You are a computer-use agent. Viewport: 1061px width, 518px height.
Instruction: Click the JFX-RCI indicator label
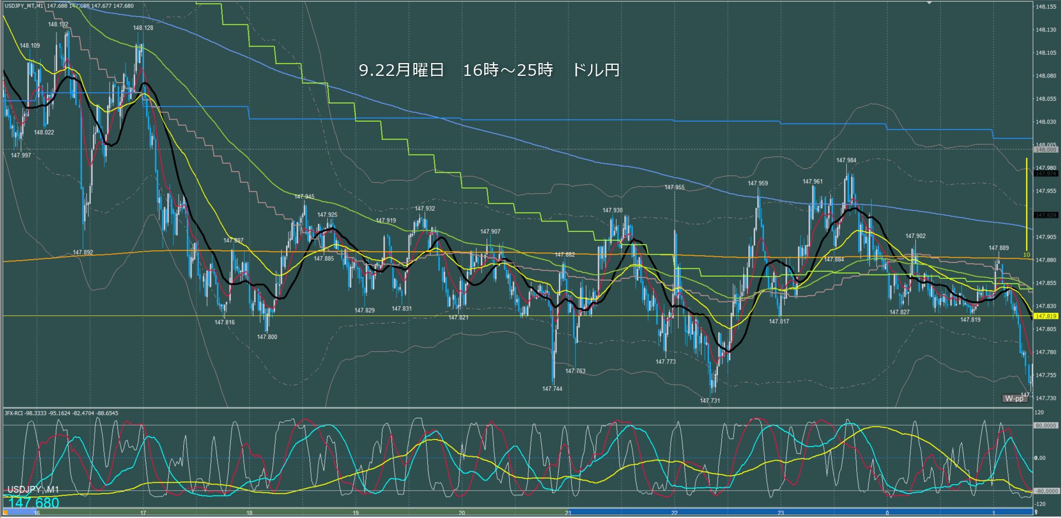click(x=61, y=413)
